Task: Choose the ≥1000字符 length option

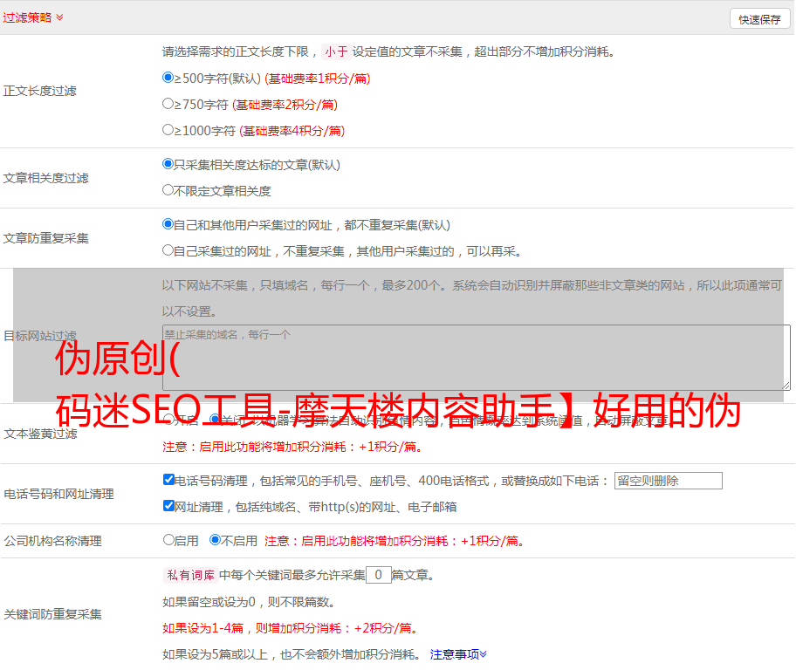Action: tap(168, 129)
